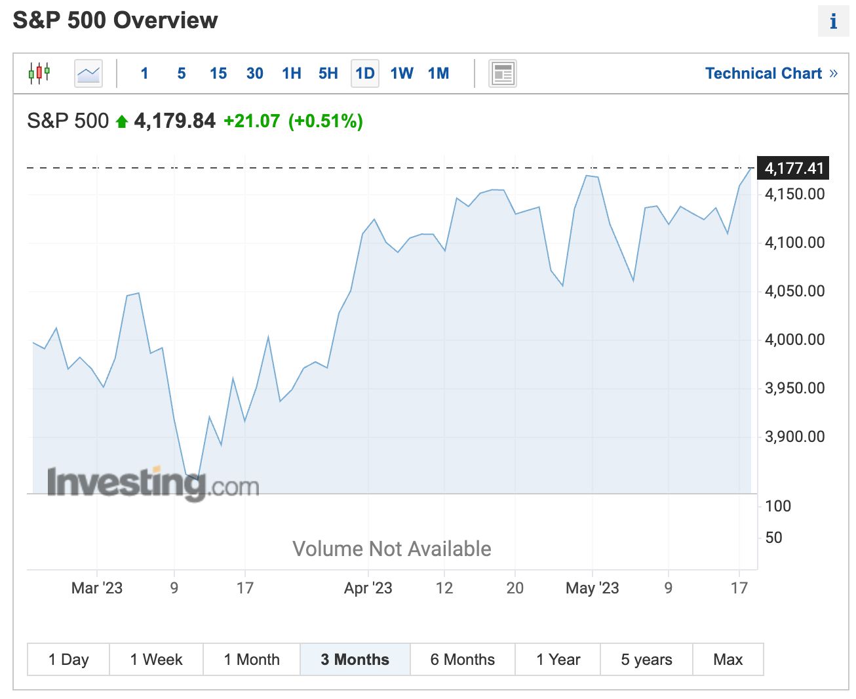Show the 1 Day range
Image resolution: width=856 pixels, height=699 pixels.
[x=69, y=660]
